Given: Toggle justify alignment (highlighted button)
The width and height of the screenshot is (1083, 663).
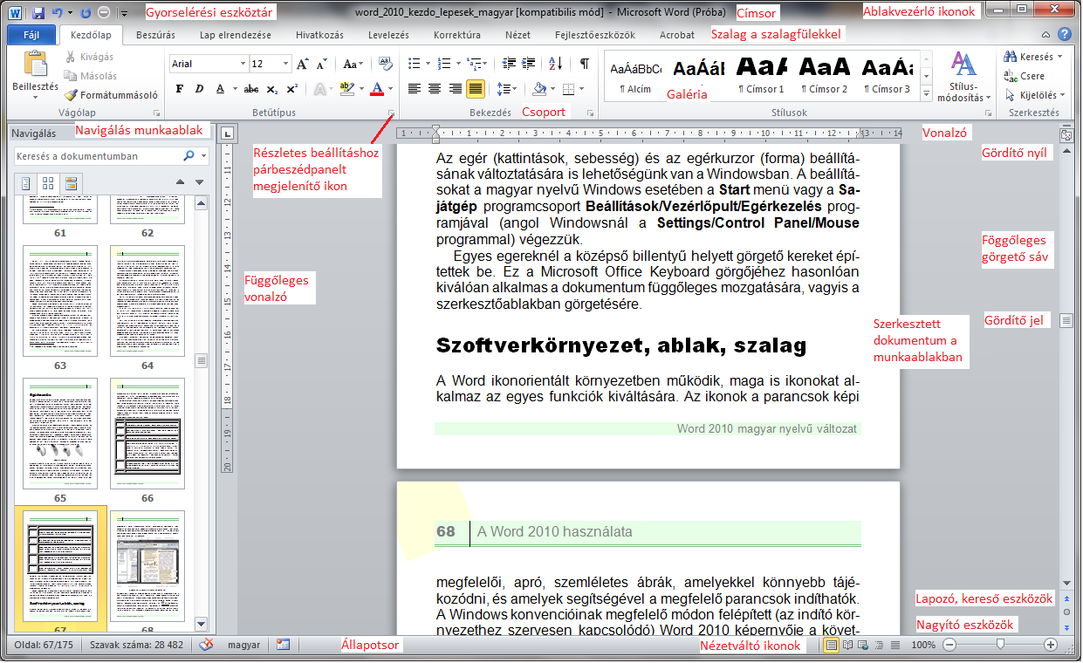Looking at the screenshot, I should click(x=476, y=89).
